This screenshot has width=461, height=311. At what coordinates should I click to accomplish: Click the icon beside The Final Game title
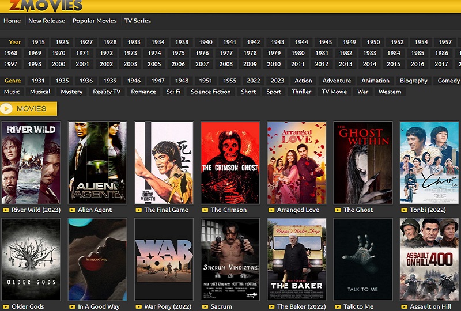138,210
